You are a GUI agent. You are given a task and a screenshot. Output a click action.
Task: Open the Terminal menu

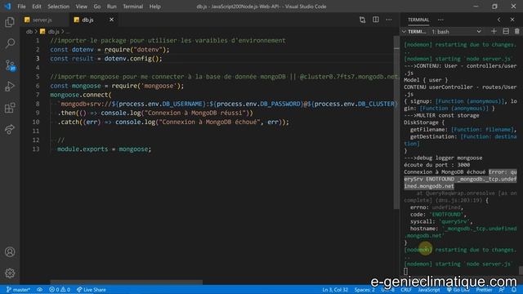coord(132,7)
